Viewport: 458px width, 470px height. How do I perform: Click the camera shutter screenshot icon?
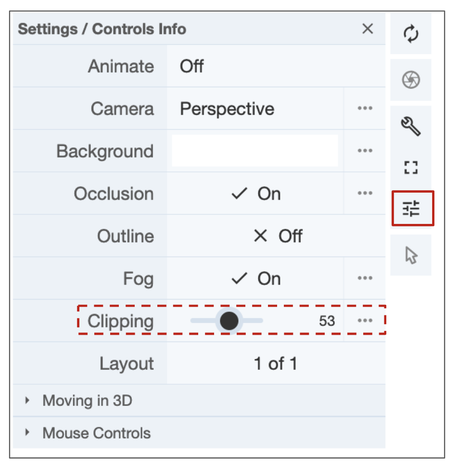click(x=411, y=80)
